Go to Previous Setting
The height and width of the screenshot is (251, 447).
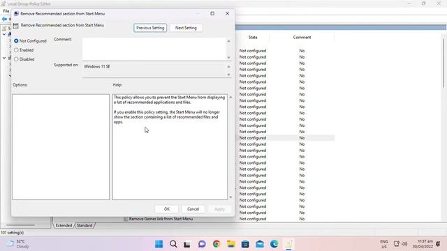coord(150,28)
